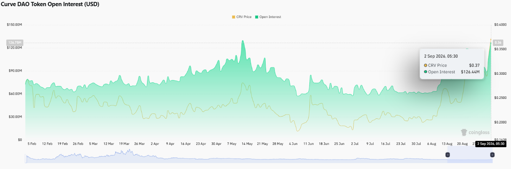Viewport: 511px width, 169px height.
Task: Click the black crosshair date label on x-axis
Action: [x=491, y=144]
